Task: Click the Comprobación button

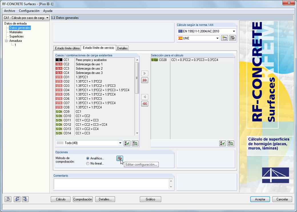Action: pyautogui.click(x=83, y=199)
